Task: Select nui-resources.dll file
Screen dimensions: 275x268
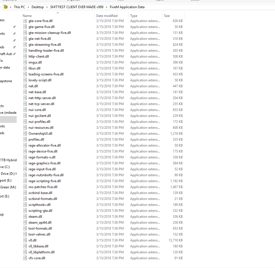Action: [41, 128]
